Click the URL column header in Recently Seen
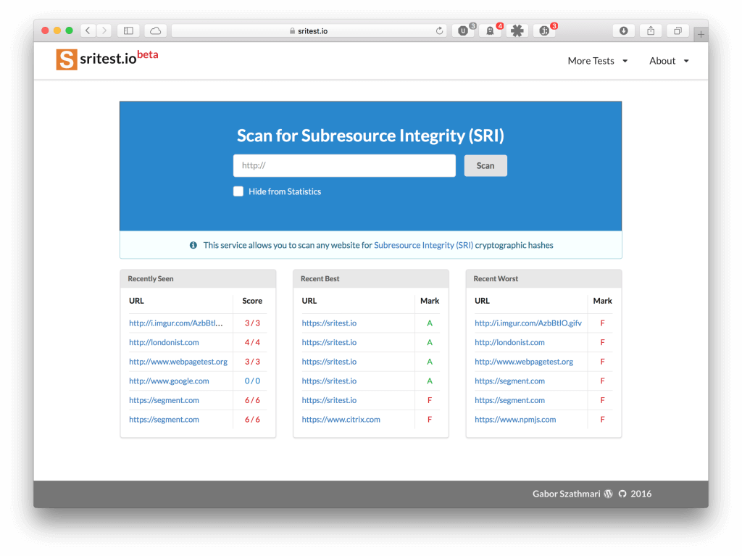 [x=136, y=301]
